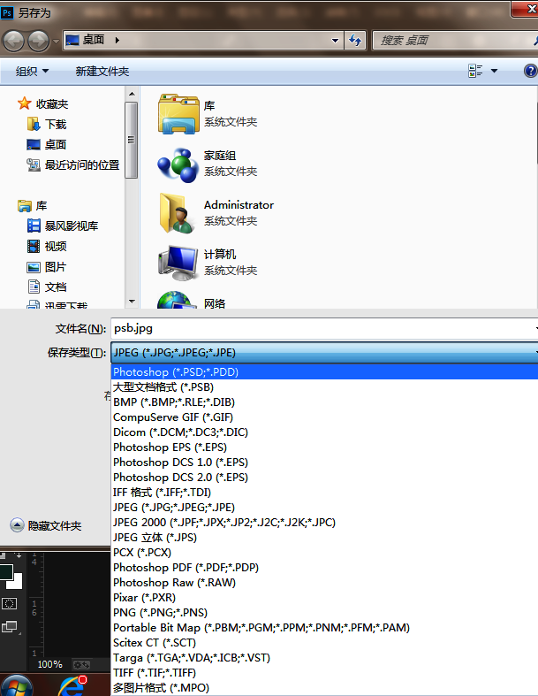Choose Targa format option
Screen dimensions: 538x696
(324, 658)
